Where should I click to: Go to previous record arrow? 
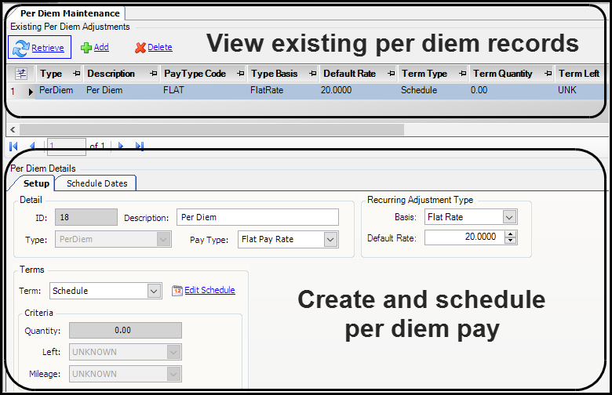click(32, 147)
